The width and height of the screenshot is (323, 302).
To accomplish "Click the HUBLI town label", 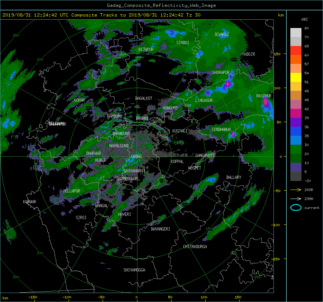I will coord(100,160).
